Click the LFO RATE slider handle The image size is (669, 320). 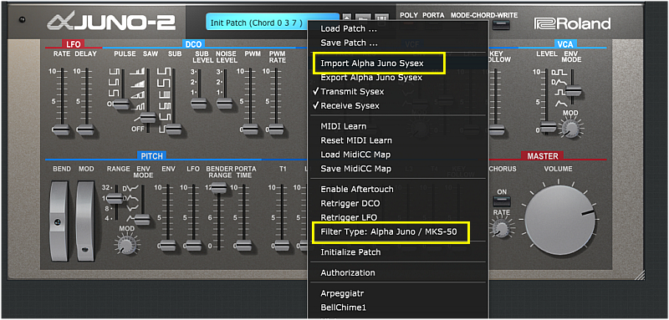coord(60,130)
